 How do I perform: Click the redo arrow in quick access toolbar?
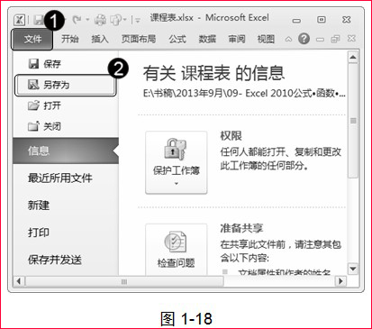(x=77, y=20)
